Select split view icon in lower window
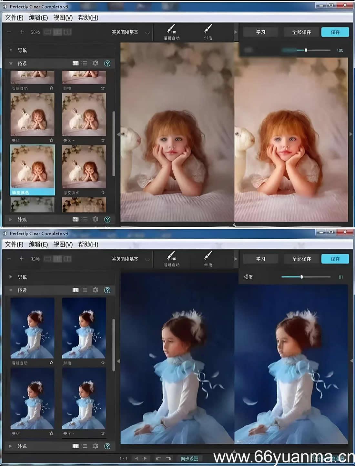The width and height of the screenshot is (355, 466). 67,259
